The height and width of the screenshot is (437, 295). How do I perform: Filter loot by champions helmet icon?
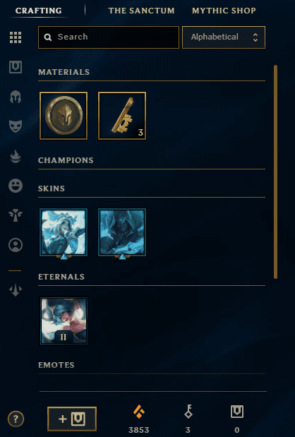[x=16, y=97]
